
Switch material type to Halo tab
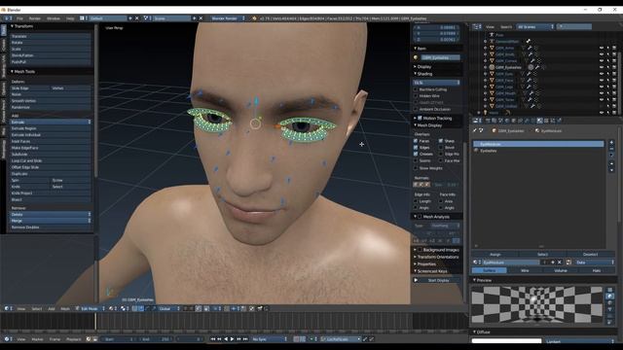(x=597, y=270)
